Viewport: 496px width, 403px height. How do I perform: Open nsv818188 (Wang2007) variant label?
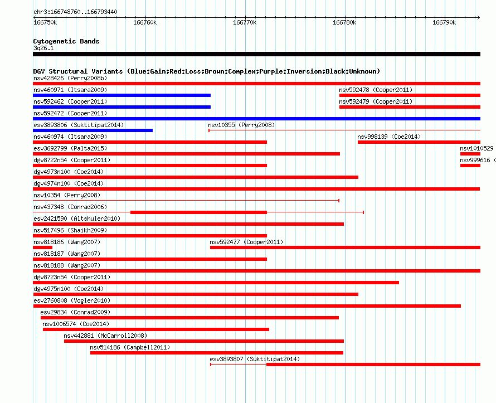pyautogui.click(x=67, y=265)
